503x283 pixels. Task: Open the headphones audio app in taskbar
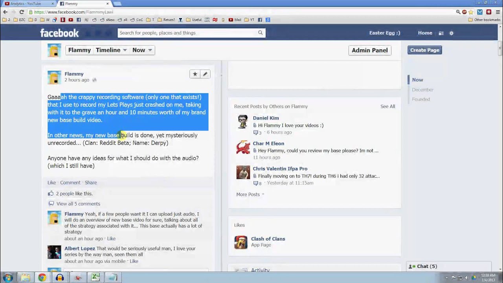(60, 277)
